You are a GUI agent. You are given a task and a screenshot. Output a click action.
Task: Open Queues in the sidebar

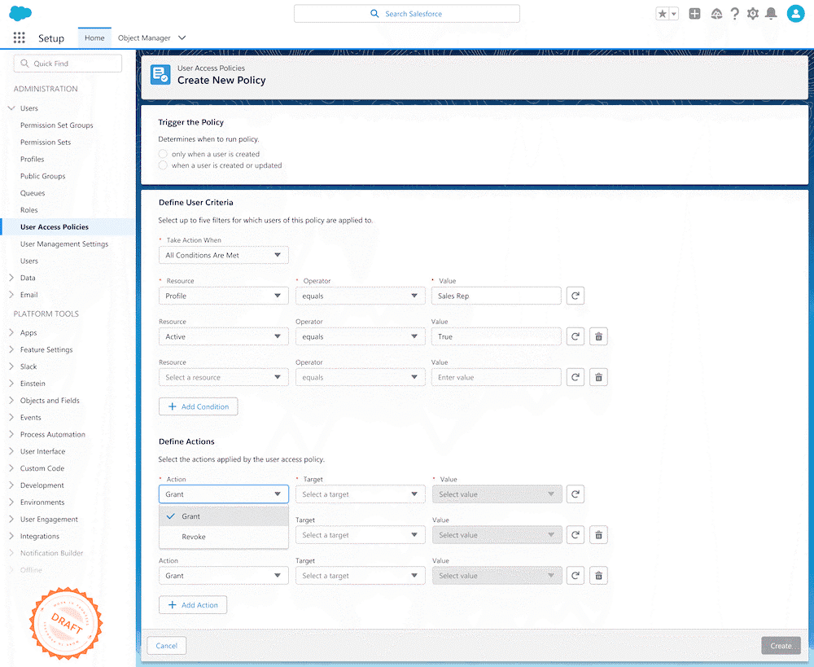[x=33, y=193]
